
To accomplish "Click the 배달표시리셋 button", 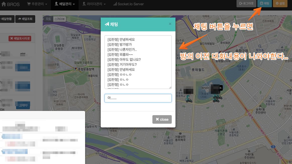I will 20,39.
